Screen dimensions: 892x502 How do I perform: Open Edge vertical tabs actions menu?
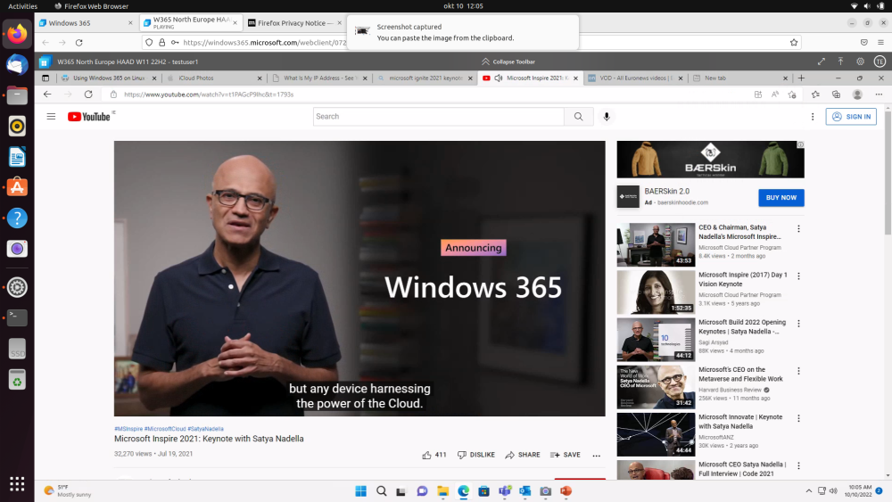[45, 78]
